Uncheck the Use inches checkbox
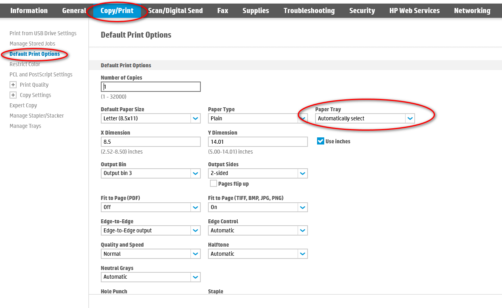This screenshot has height=308, width=502. point(321,141)
